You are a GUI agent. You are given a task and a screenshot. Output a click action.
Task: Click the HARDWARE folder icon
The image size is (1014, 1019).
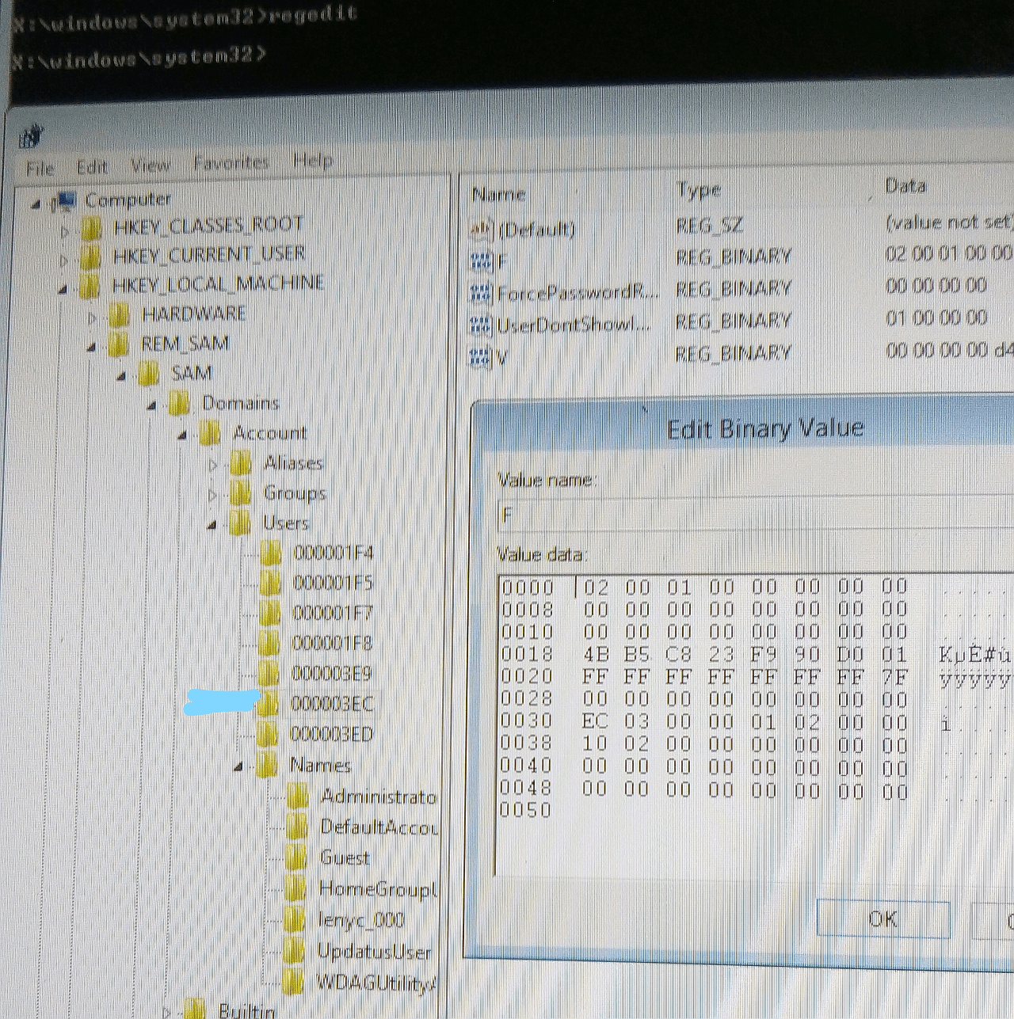119,316
